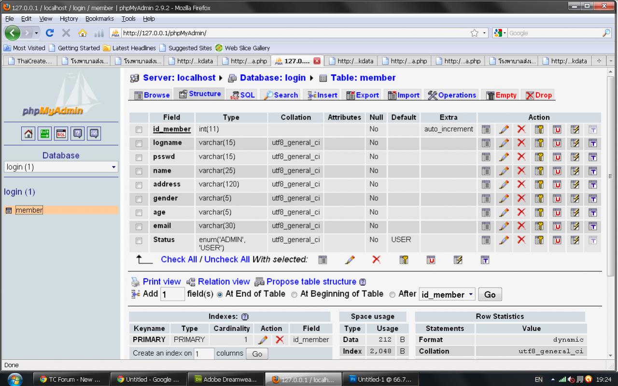This screenshot has width=618, height=386.
Task: Switch to the SQL tab
Action: [x=242, y=95]
